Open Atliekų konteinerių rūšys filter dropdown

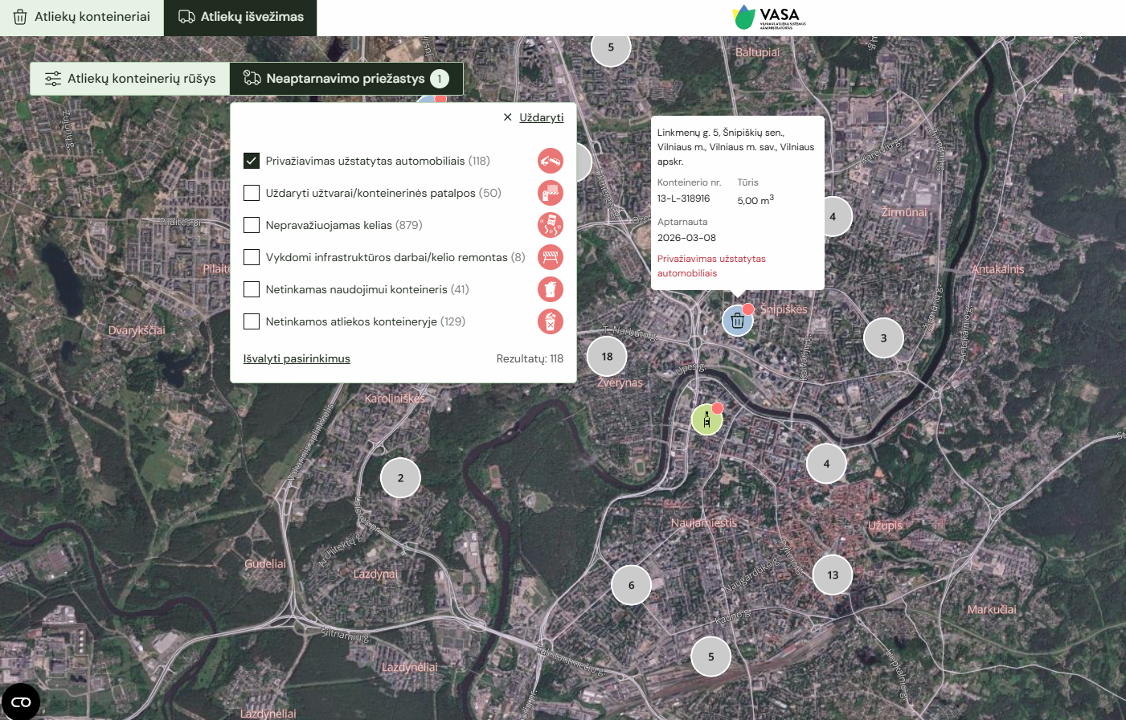pos(130,79)
